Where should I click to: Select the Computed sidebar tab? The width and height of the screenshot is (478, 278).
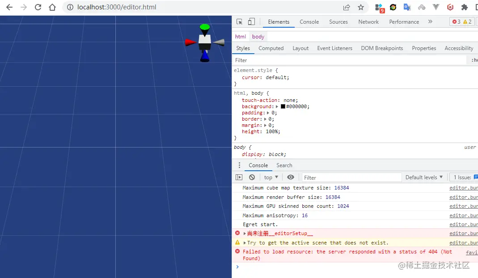point(271,48)
